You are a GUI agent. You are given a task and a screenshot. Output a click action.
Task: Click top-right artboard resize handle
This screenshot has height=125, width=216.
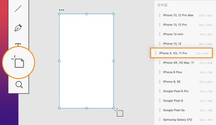[x=114, y=14]
